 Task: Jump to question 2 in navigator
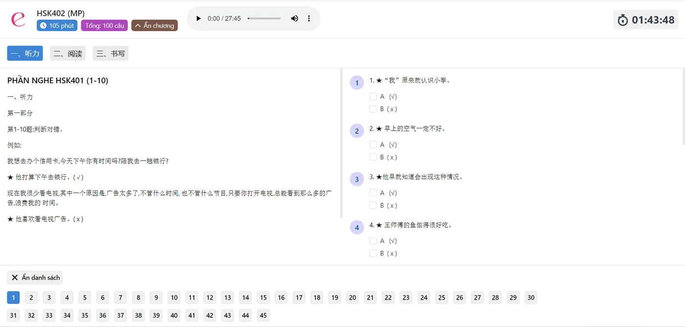[31, 298]
